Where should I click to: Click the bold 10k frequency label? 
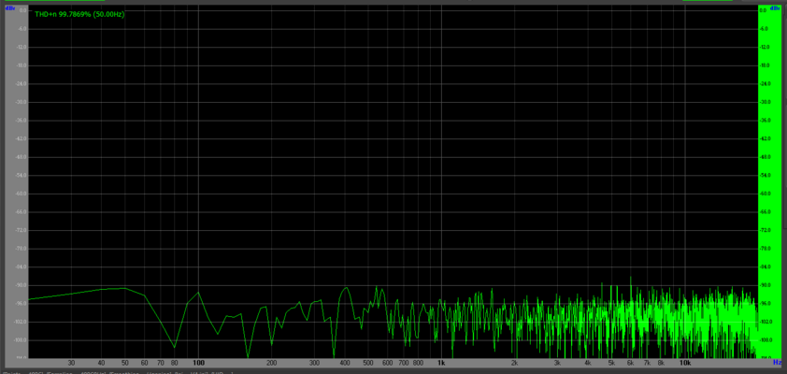(685, 363)
